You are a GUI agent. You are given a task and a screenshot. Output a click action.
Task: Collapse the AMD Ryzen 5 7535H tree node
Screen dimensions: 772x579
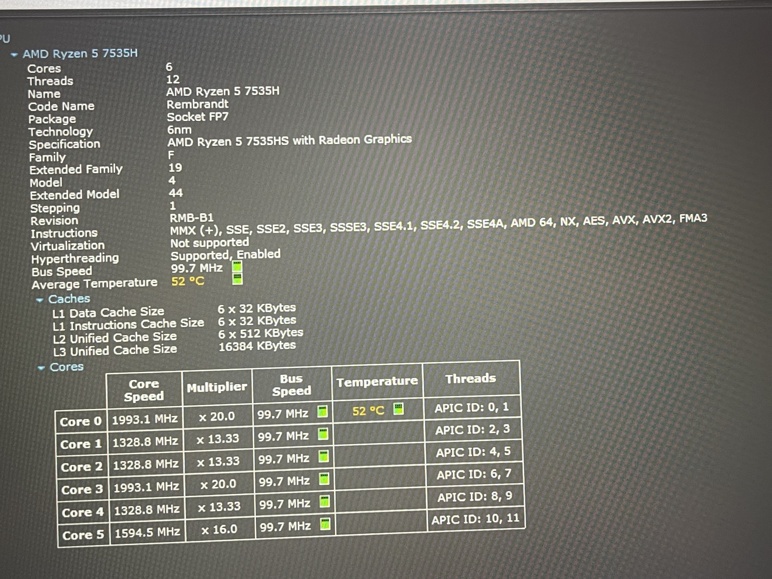tap(14, 54)
